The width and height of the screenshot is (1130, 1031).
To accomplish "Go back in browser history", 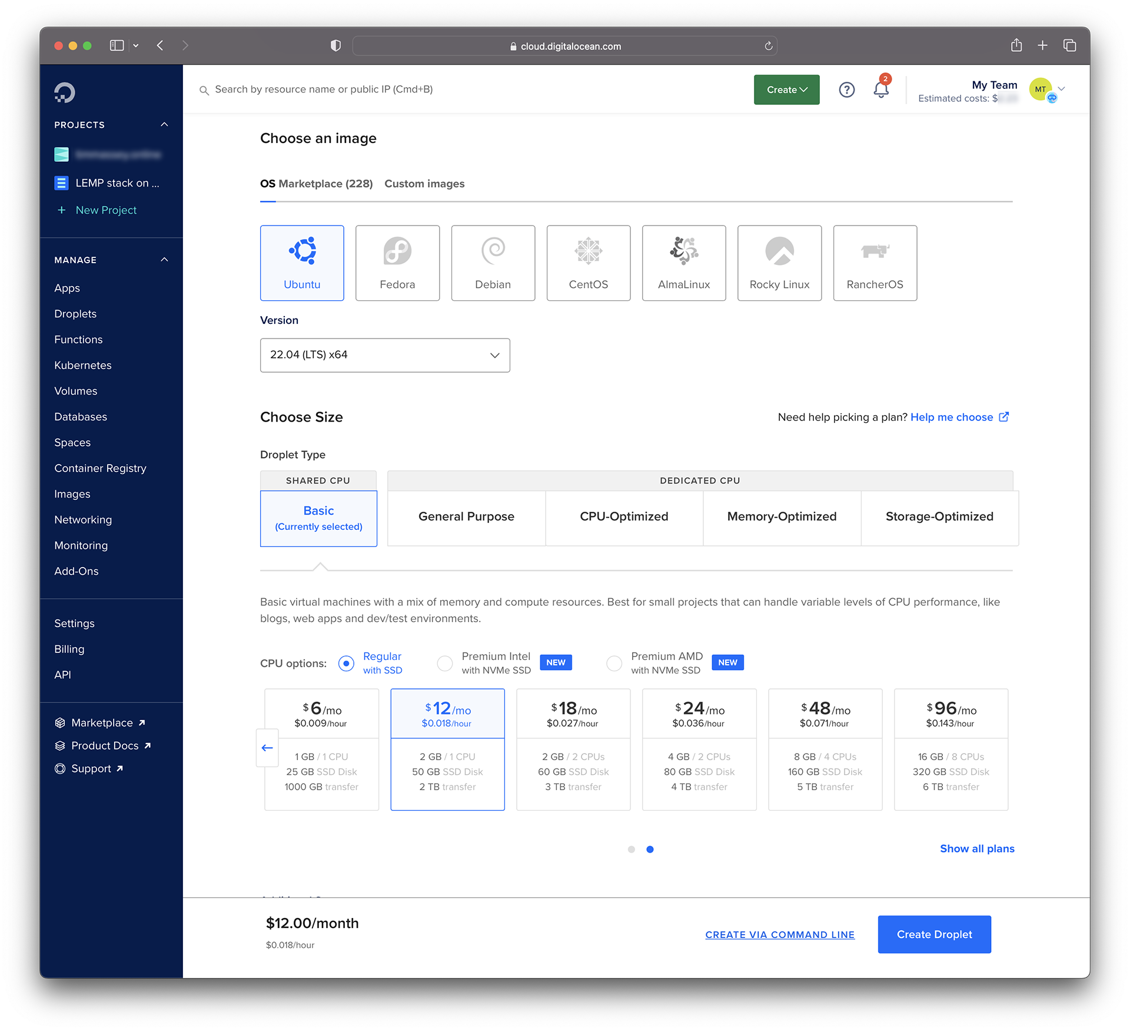I will point(160,45).
